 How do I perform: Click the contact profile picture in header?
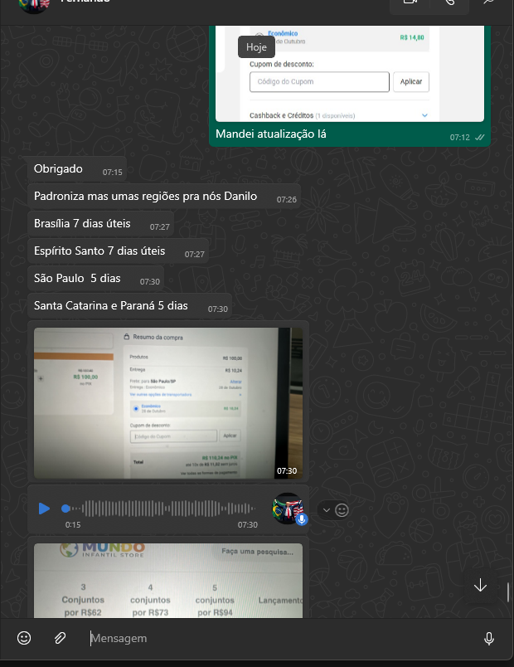34,5
